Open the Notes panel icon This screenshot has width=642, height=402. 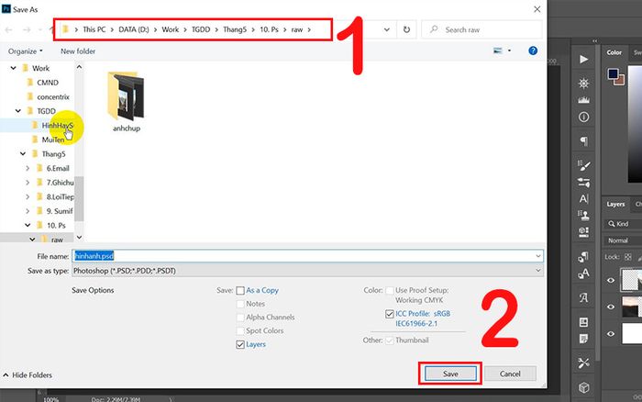point(583,339)
